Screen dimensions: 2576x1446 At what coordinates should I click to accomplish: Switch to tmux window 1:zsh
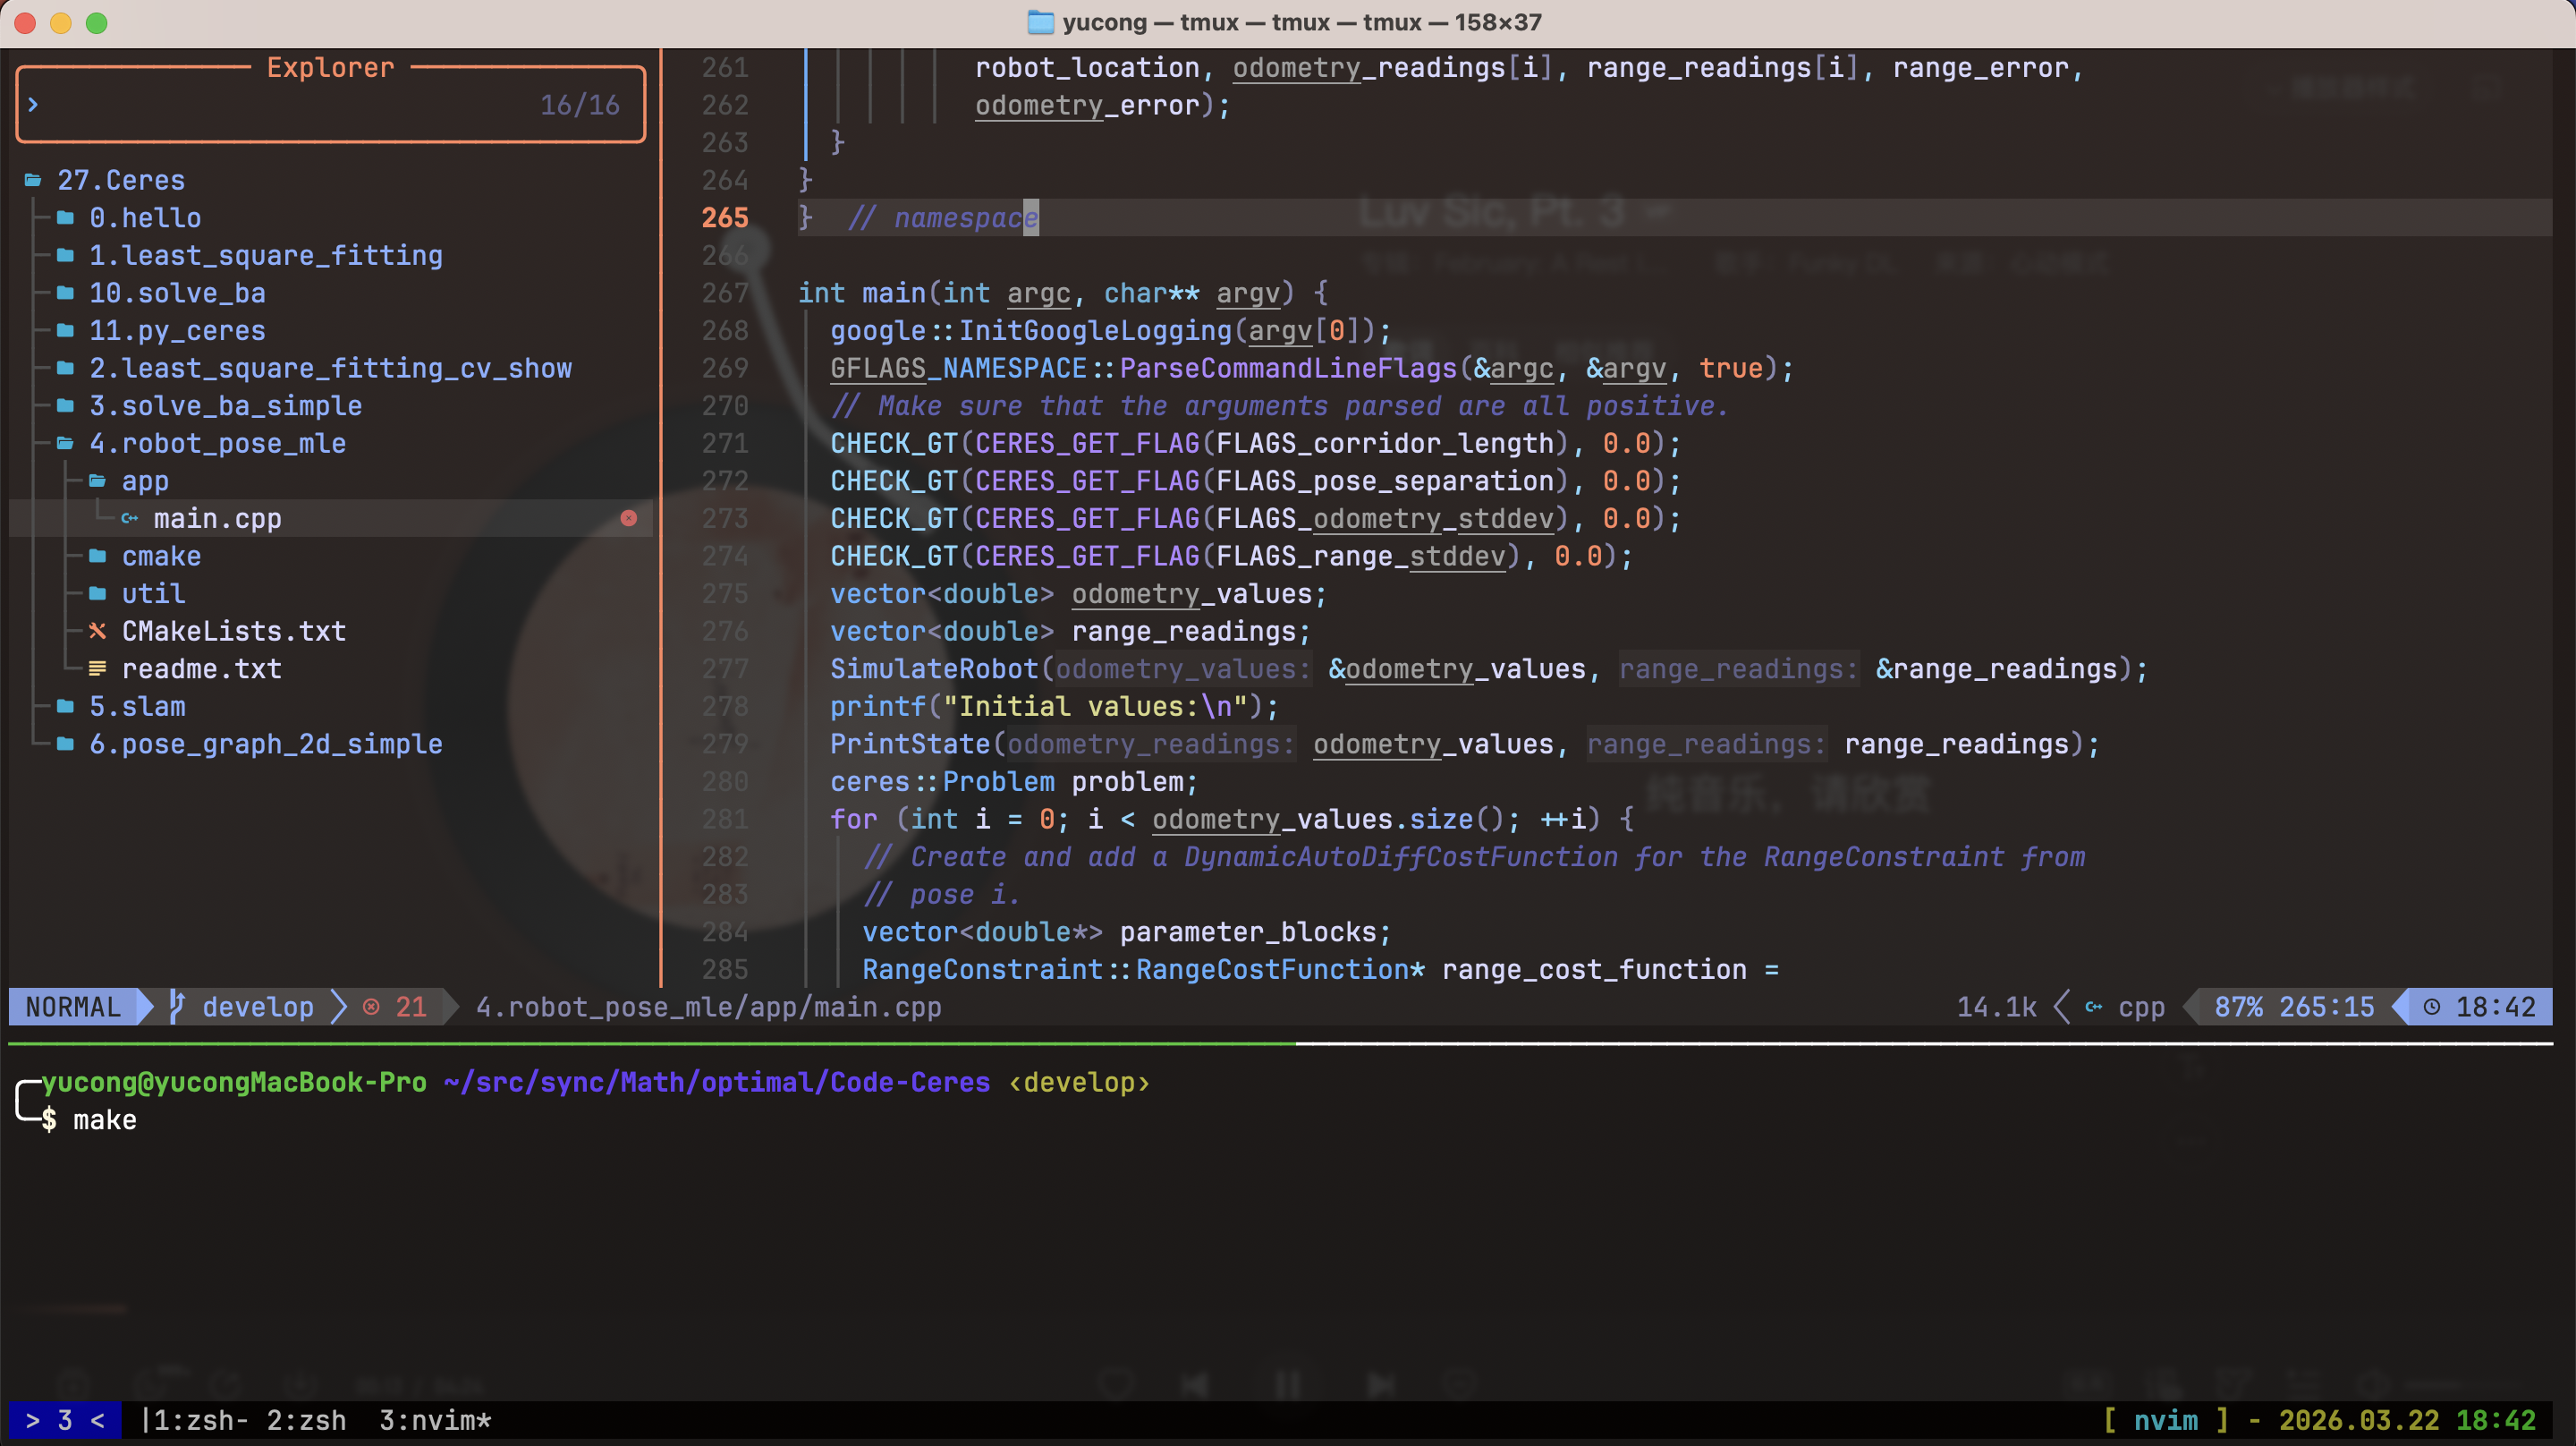coord(194,1421)
